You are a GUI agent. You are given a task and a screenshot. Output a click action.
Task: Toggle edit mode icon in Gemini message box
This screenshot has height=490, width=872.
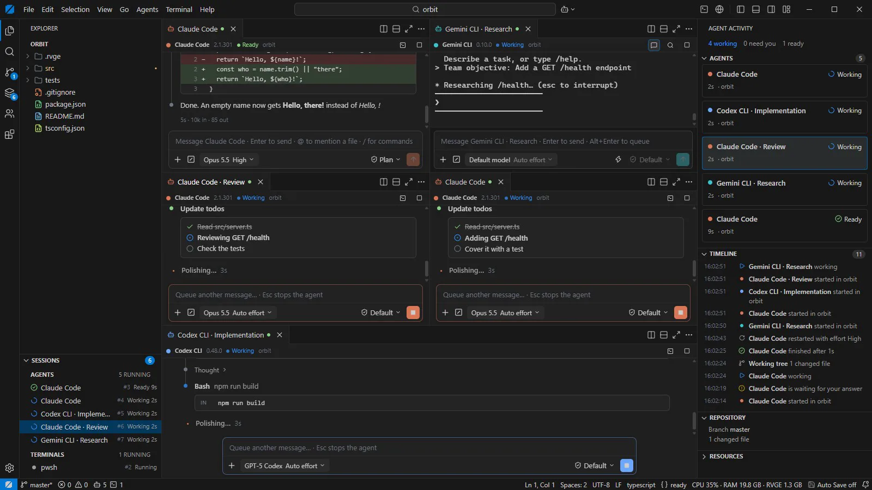coord(457,160)
